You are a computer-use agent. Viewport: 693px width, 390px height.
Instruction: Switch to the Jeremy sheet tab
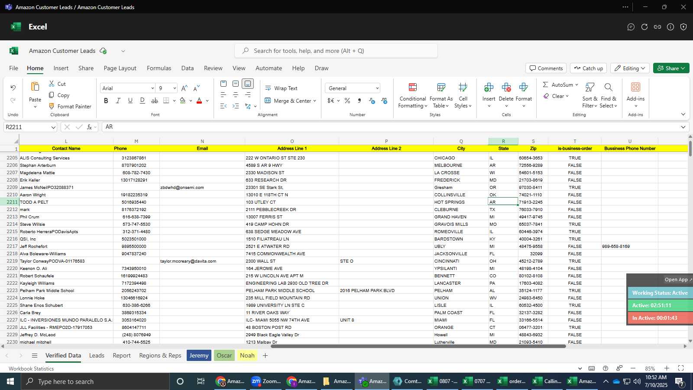coord(199,355)
